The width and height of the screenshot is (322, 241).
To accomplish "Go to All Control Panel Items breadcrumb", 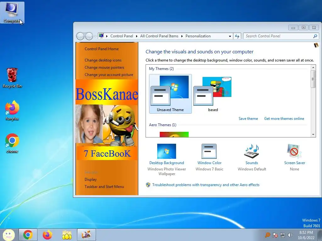I will [x=159, y=36].
